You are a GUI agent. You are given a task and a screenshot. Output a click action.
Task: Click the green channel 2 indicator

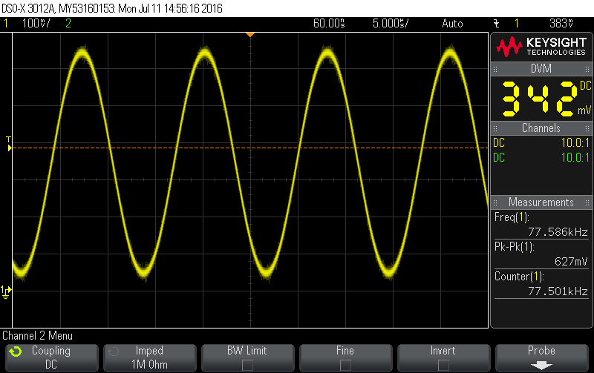(x=68, y=24)
